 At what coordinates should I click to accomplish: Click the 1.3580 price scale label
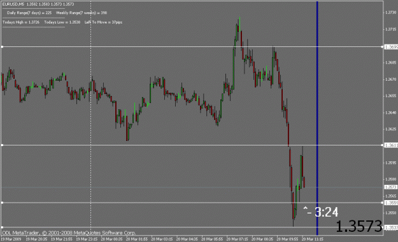(390, 179)
